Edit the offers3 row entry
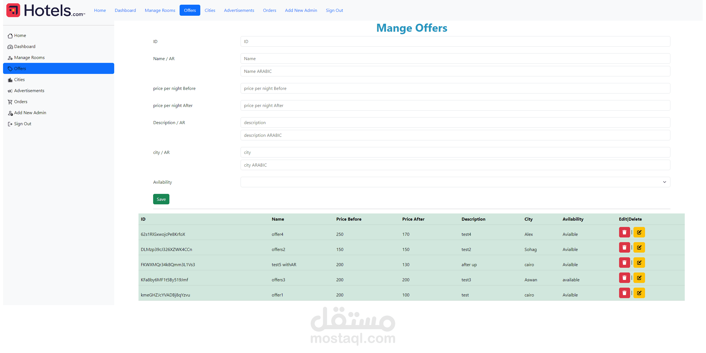706x353 pixels. click(x=639, y=278)
